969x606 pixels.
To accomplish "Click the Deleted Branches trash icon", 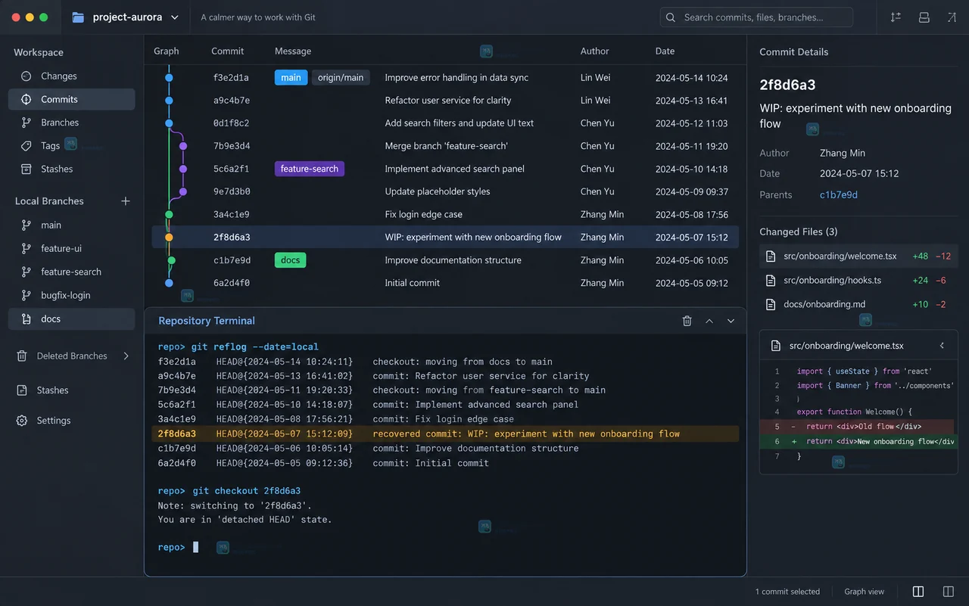I will [x=22, y=356].
